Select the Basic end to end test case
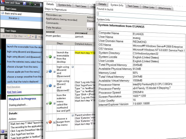 (13, 14)
